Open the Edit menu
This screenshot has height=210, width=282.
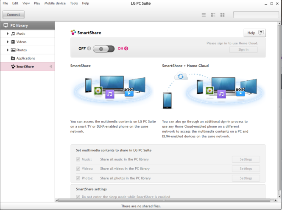15,3
